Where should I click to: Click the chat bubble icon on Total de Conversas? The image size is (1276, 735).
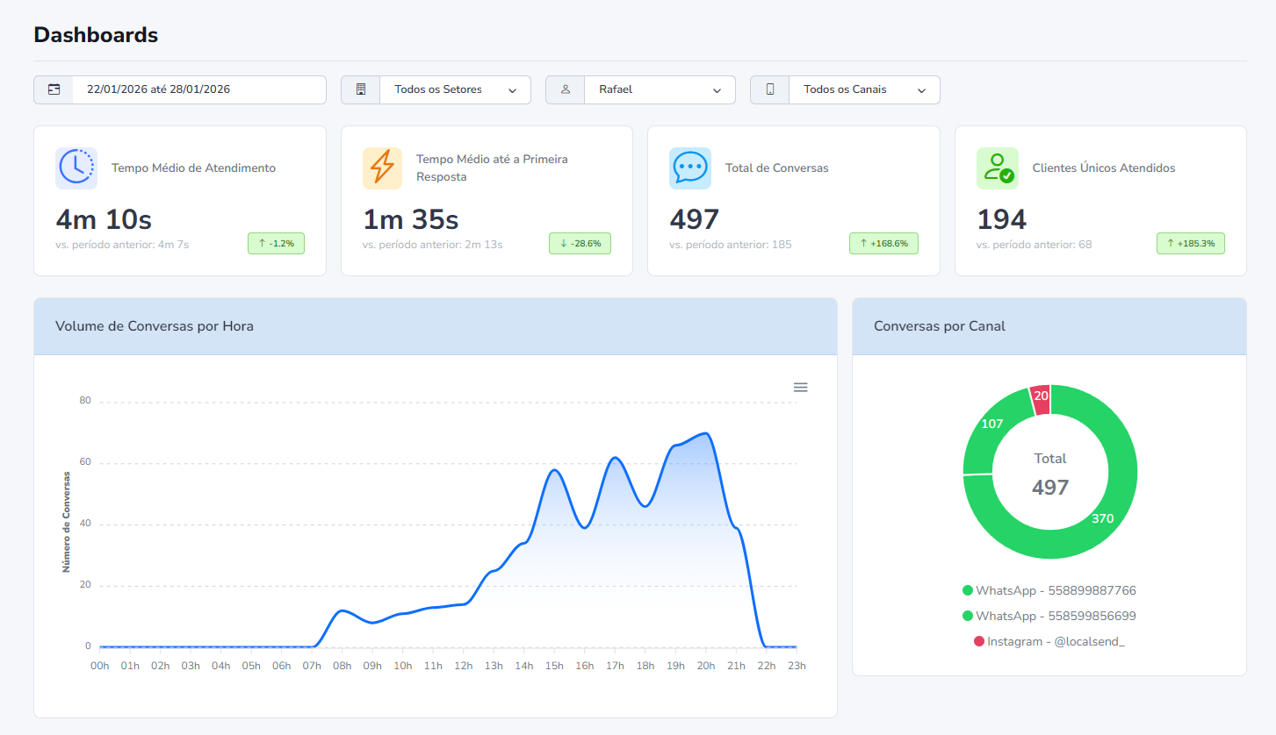(689, 167)
